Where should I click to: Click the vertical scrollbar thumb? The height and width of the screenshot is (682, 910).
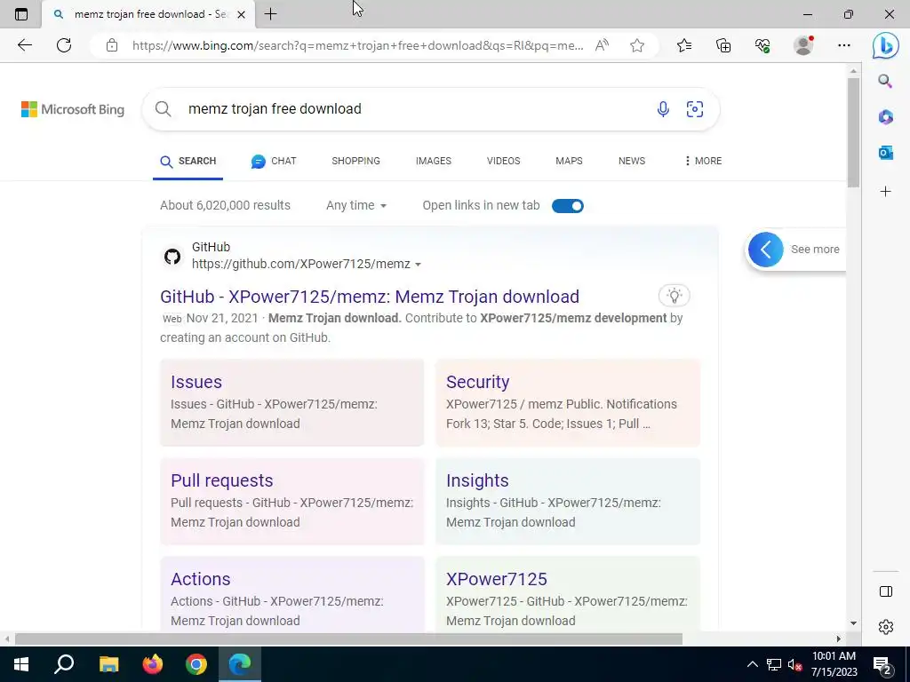(852, 132)
